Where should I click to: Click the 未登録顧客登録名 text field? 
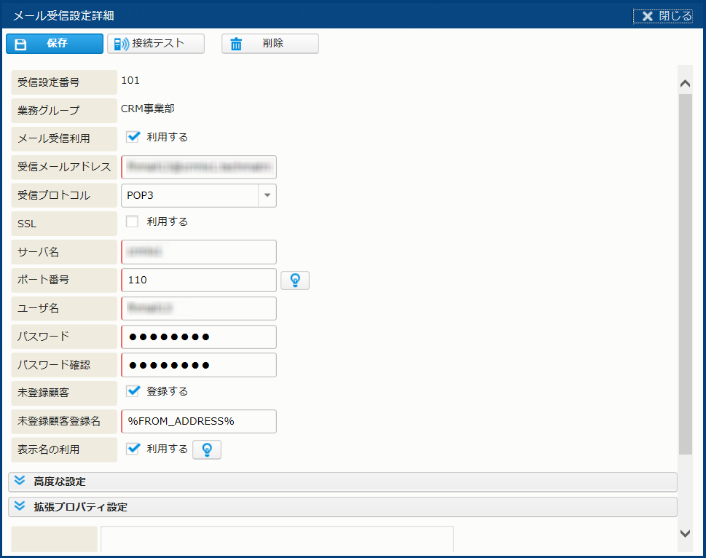198,421
